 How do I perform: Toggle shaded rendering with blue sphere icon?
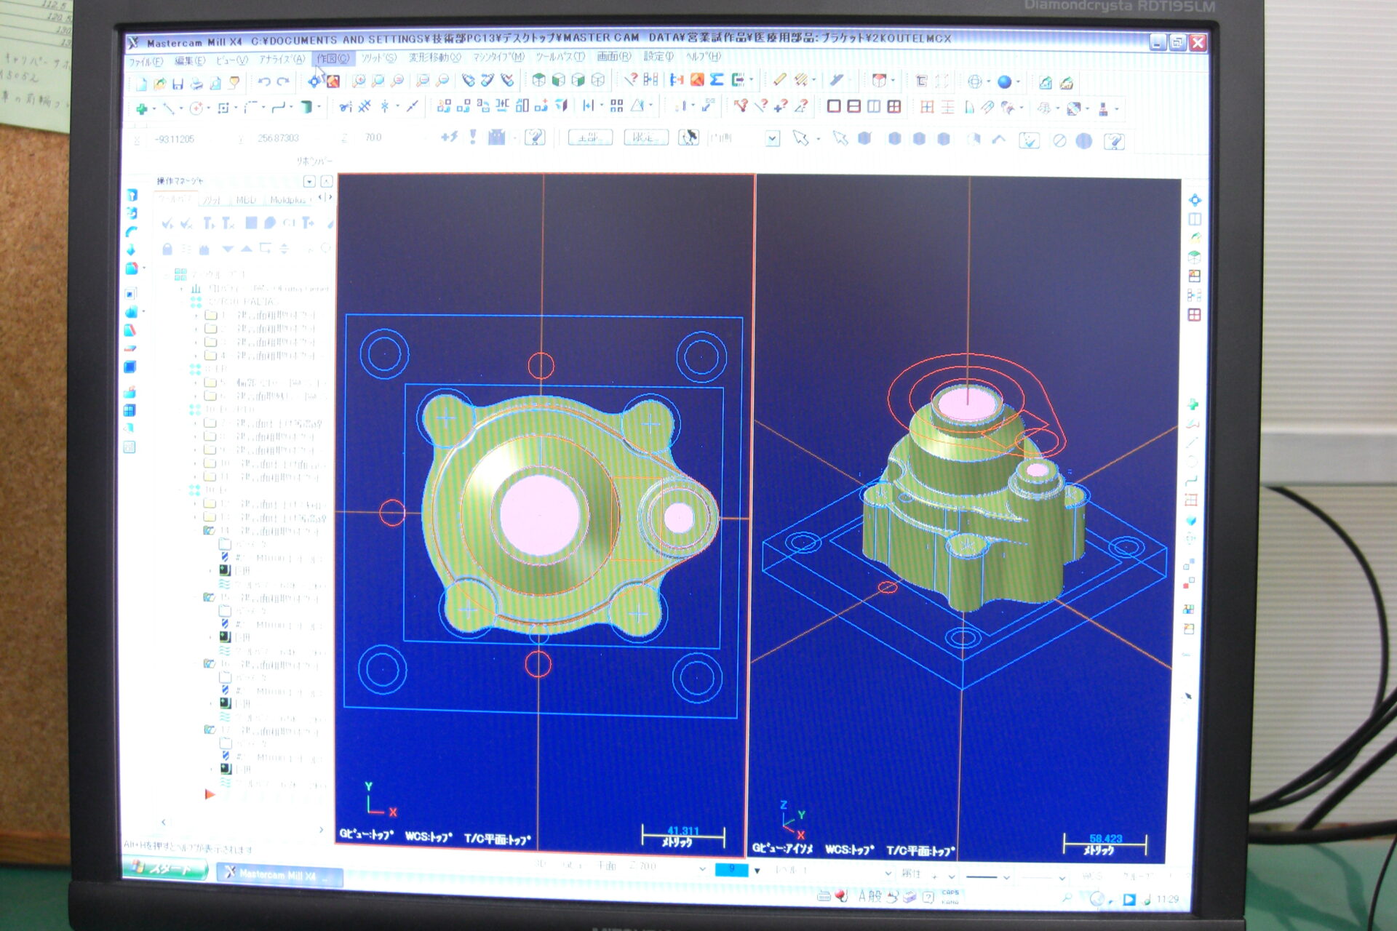[x=1005, y=82]
